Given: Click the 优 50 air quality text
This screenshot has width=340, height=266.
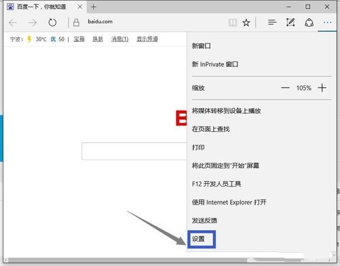Looking at the screenshot, I should click(57, 39).
